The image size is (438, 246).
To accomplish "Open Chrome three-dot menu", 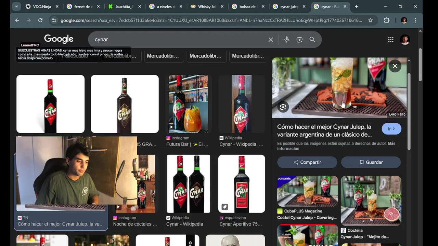I will [x=415, y=20].
